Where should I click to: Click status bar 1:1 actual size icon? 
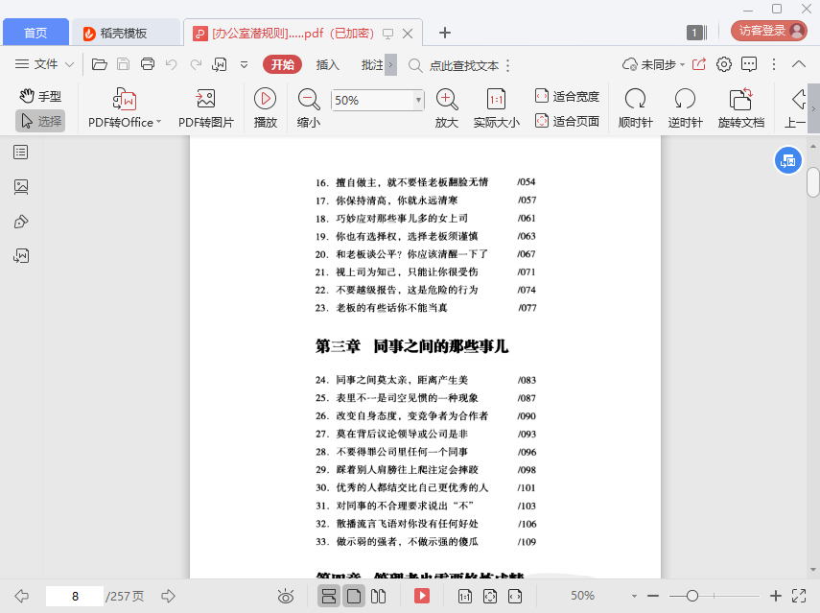tap(464, 597)
